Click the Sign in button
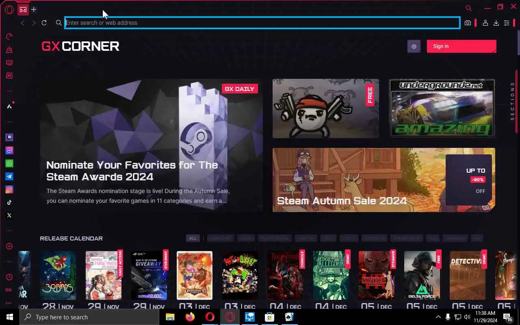The width and height of the screenshot is (520, 325). pos(461,46)
